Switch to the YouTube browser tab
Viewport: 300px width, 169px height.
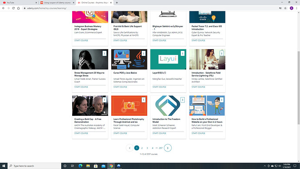(20, 3)
